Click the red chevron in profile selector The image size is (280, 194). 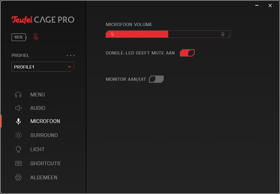point(70,67)
